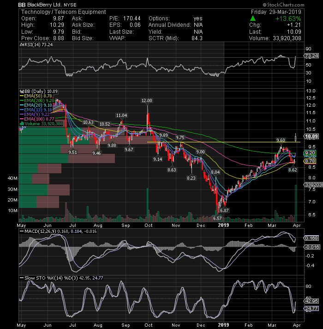Click the MACD(12,26,9) panel title

40,232
